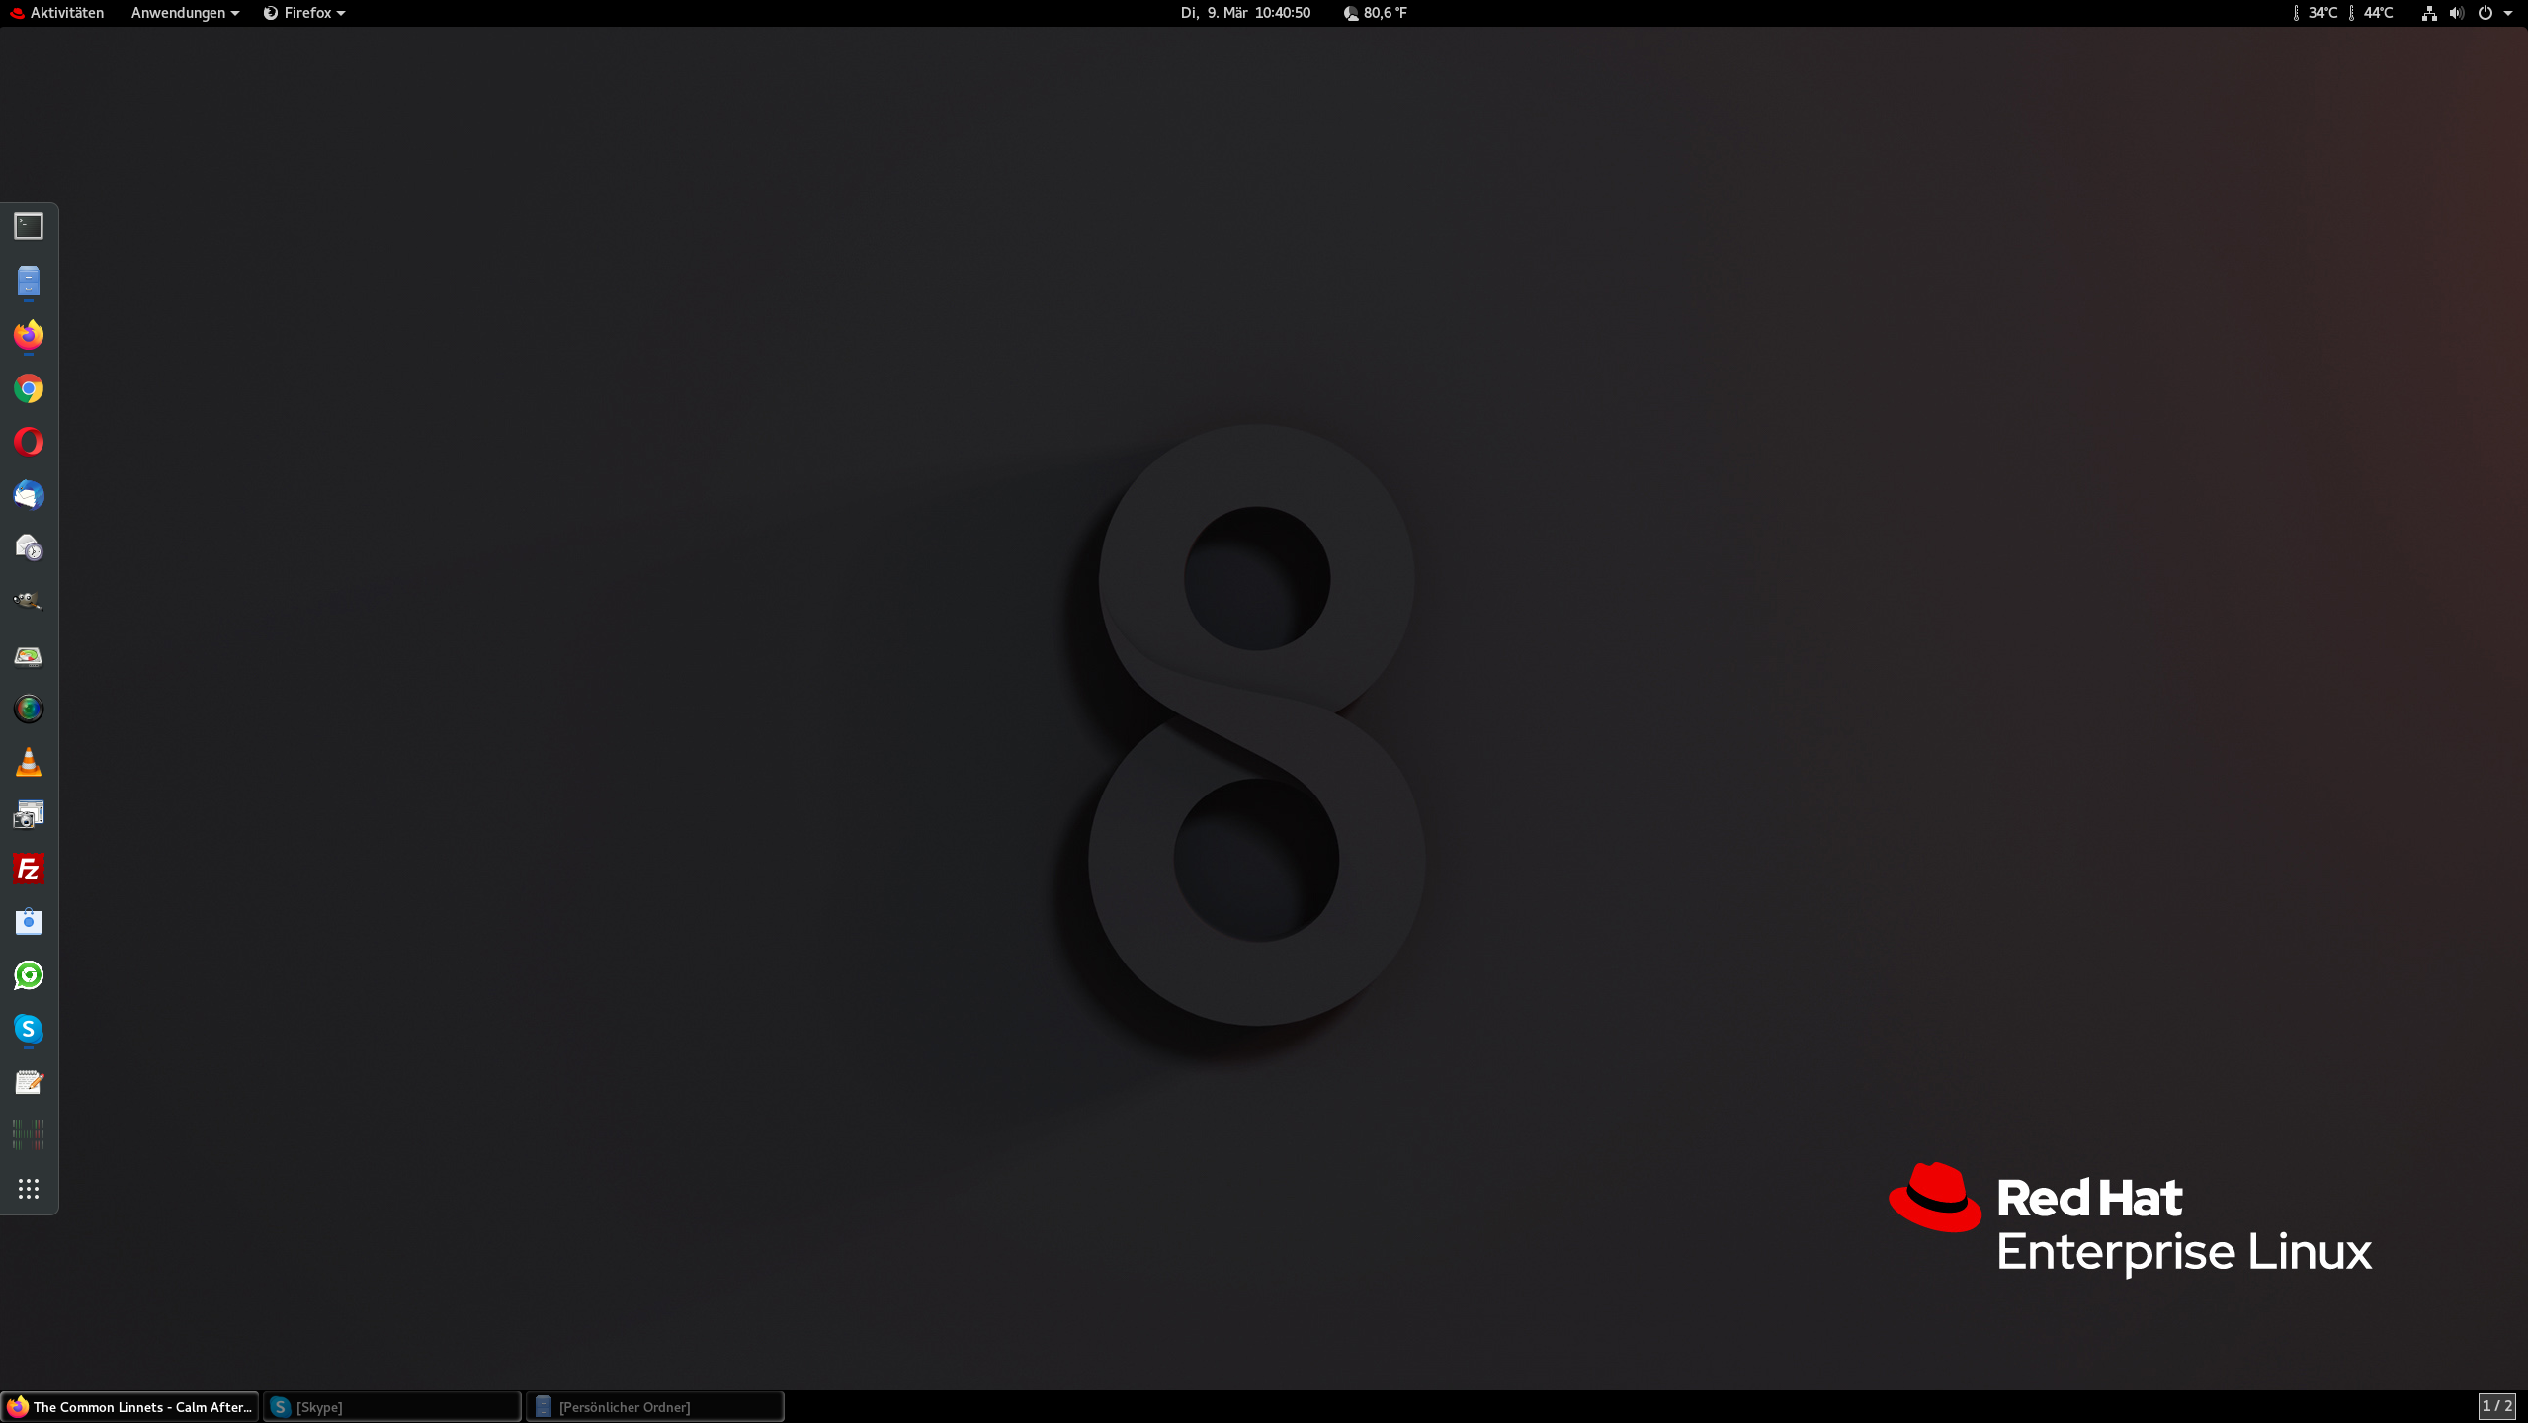Open the clock and calendar 'Di, 9. Mär'
The image size is (2528, 1423).
pyautogui.click(x=1245, y=13)
